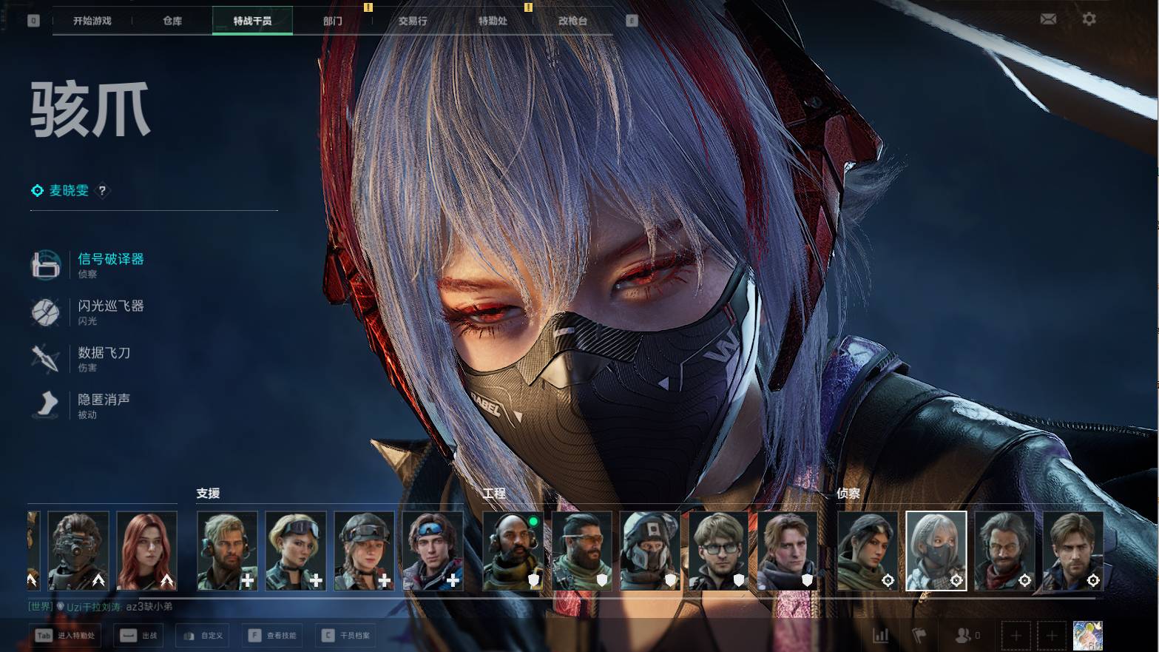Image resolution: width=1159 pixels, height=652 pixels.
Task: Select masked cyborg assault operator portrait
Action: tap(78, 551)
